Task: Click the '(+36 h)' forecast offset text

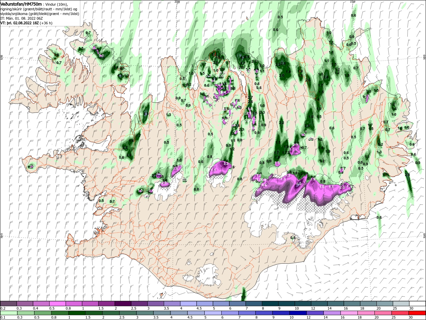Action: [46, 23]
